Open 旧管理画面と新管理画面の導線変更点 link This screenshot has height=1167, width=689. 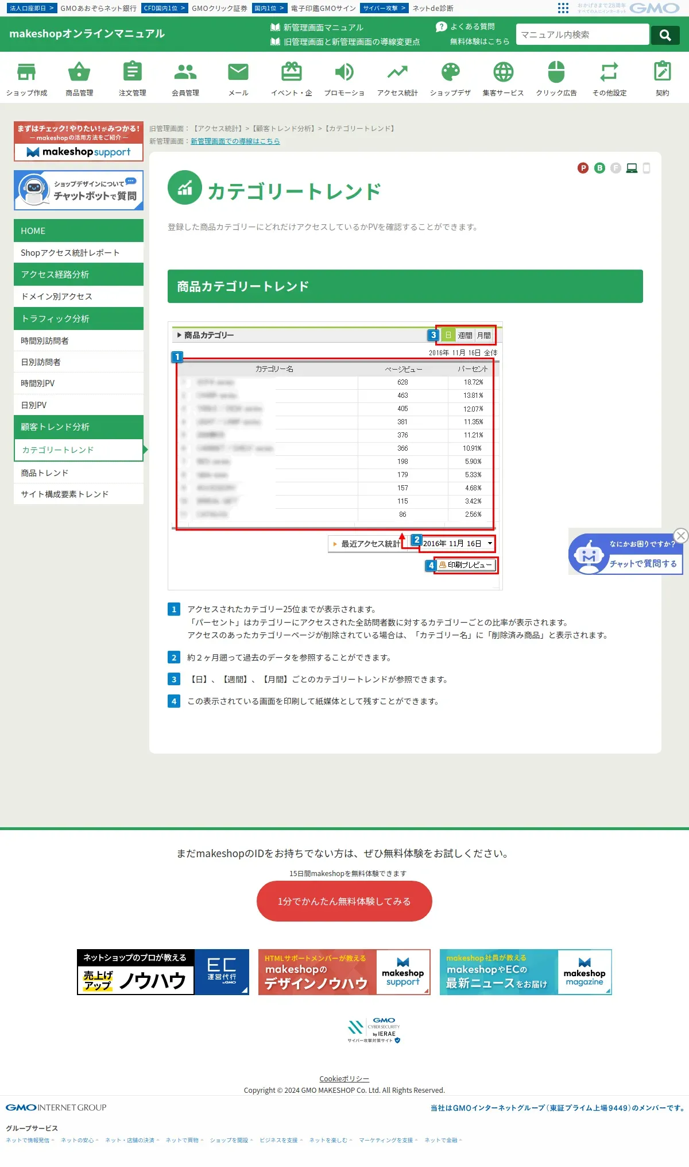[x=345, y=41]
